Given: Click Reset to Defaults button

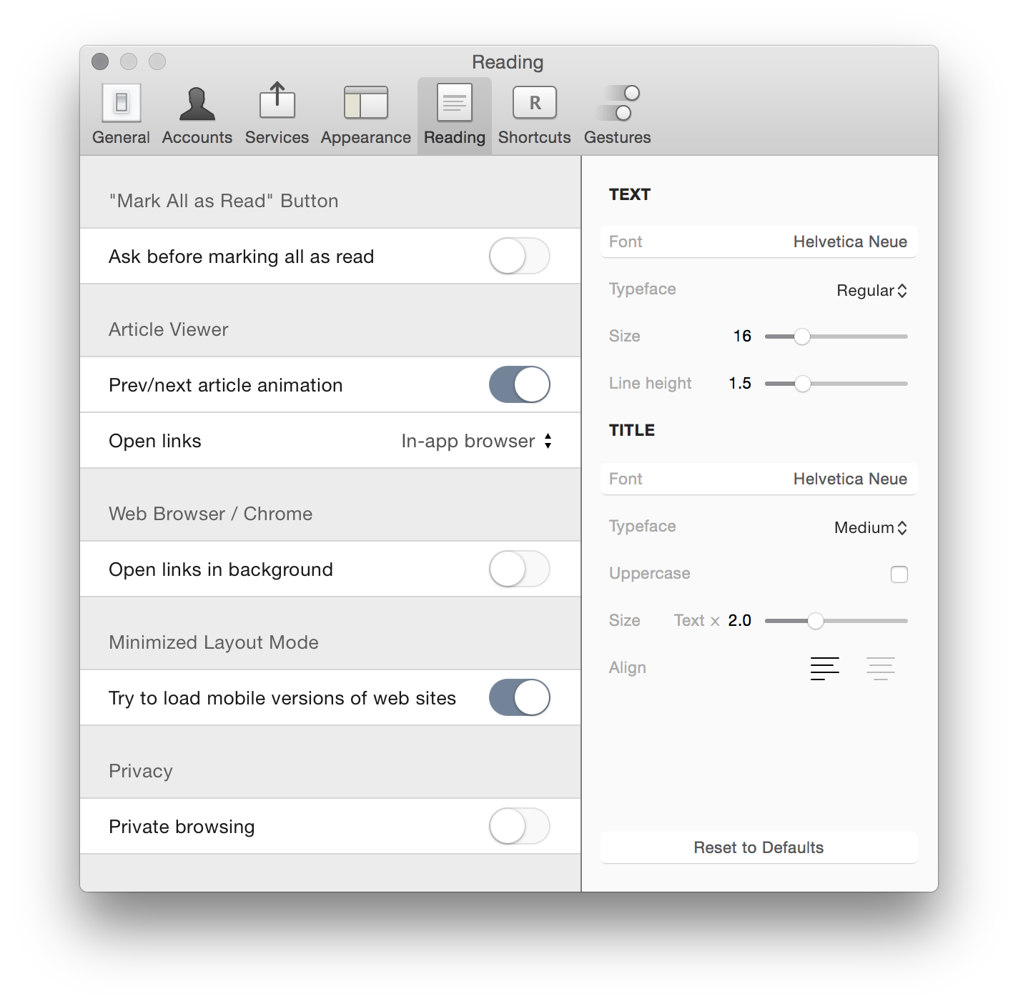Looking at the screenshot, I should point(759,848).
